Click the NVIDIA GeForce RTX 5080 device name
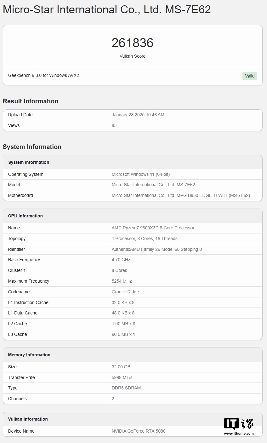Image resolution: width=267 pixels, height=443 pixels. (139, 431)
